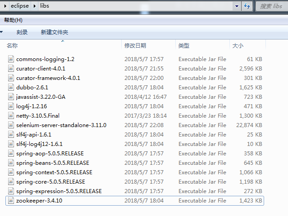Sort files by the 修改日期 column header
The height and width of the screenshot is (216, 288).
[x=135, y=45]
